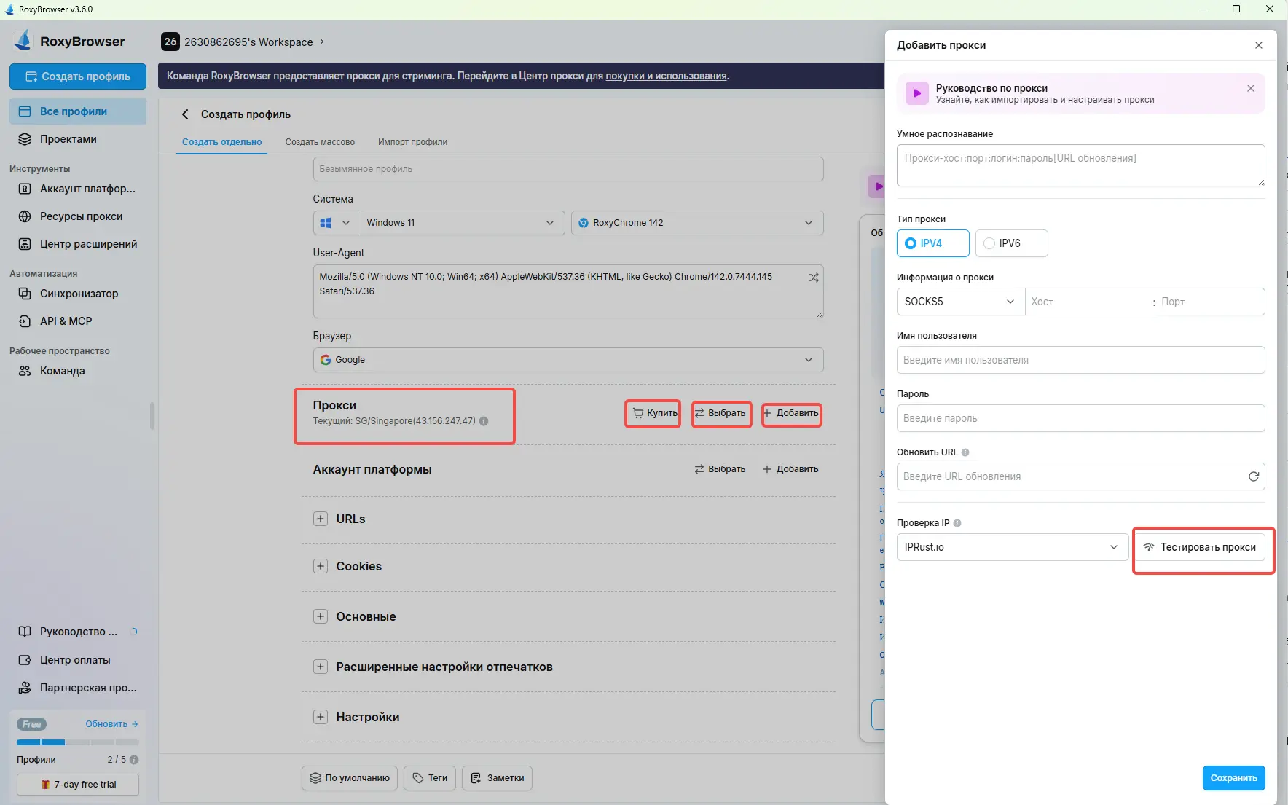Switch to the Создать массово tab
1288x805 pixels.
click(320, 142)
